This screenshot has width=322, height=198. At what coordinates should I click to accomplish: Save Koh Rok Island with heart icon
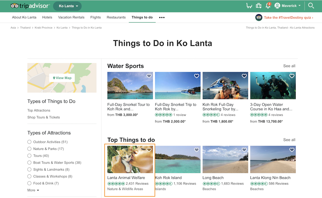(196, 150)
